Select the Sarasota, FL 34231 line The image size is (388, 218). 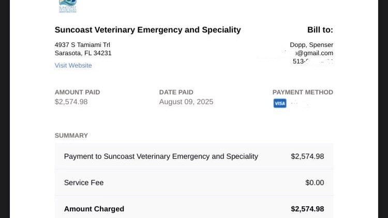pyautogui.click(x=83, y=53)
